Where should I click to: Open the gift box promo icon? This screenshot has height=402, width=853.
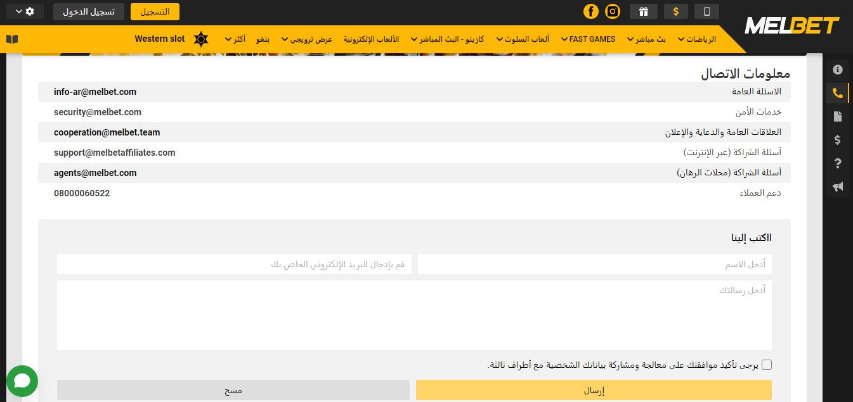pyautogui.click(x=643, y=11)
